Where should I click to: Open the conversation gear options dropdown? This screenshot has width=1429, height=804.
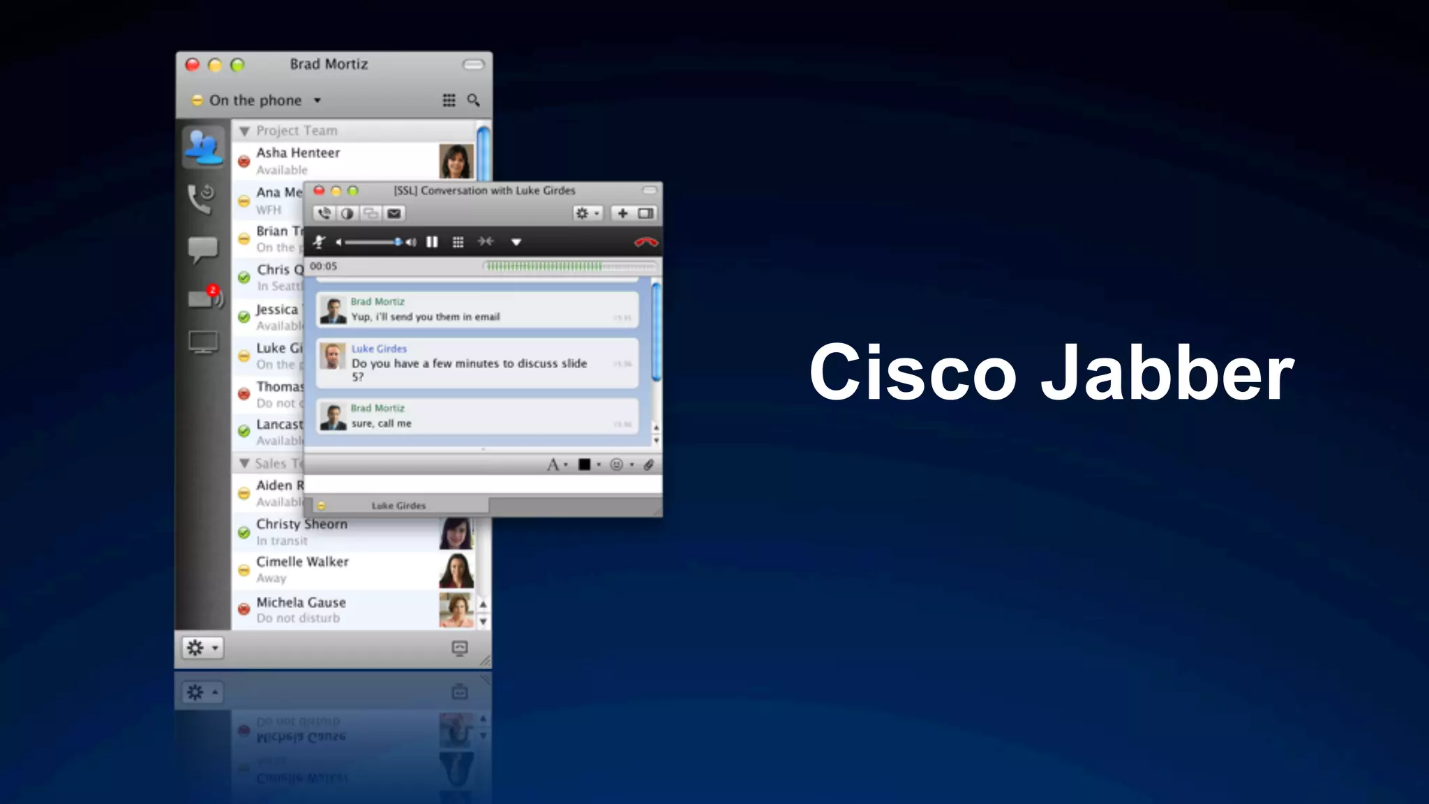point(588,213)
